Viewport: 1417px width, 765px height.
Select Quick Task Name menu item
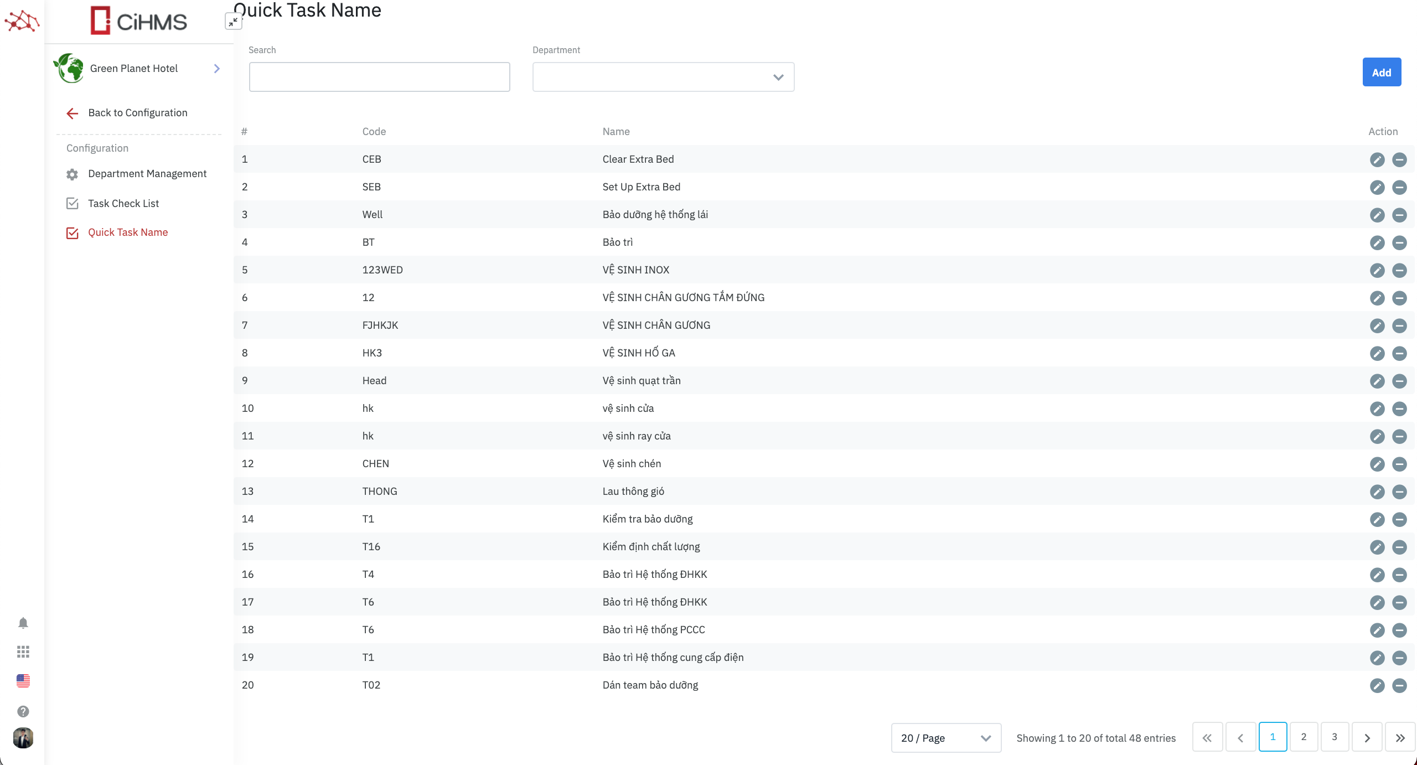[x=127, y=232]
